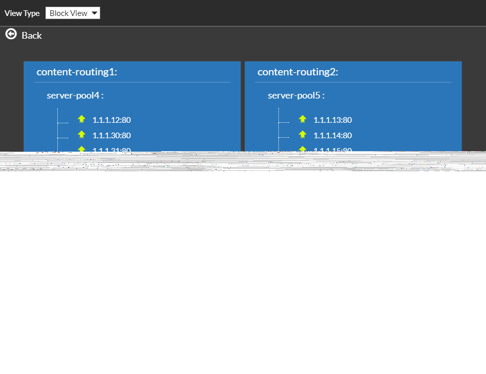486x374 pixels.
Task: Click the circular back arrow icon
Action: tap(10, 34)
